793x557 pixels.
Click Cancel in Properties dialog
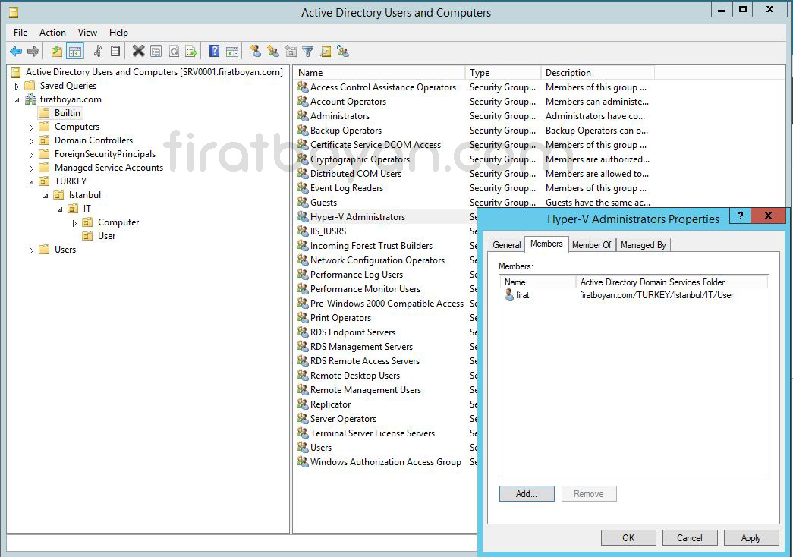coord(689,538)
